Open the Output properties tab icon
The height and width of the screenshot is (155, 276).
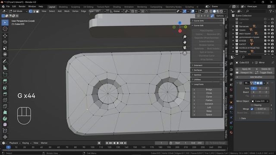point(231,74)
